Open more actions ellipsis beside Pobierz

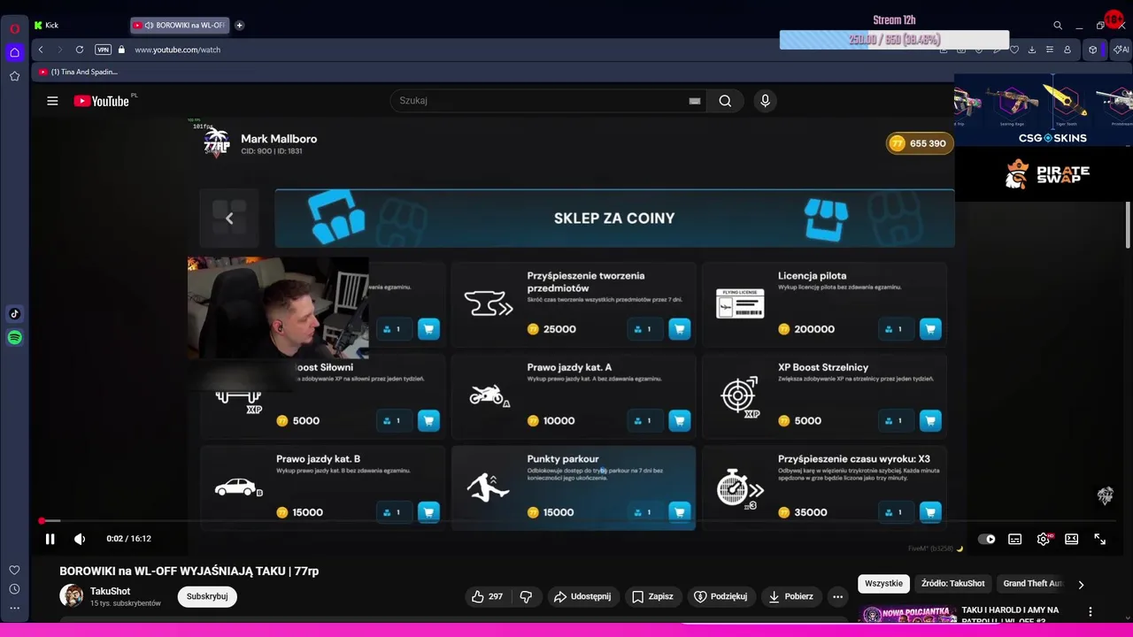click(837, 596)
